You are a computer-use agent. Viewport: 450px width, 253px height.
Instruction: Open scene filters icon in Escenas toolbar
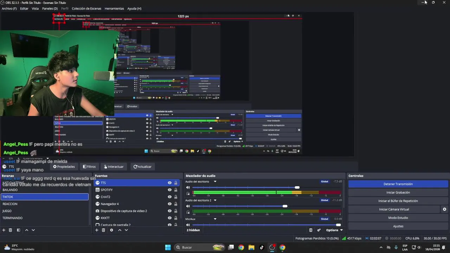pyautogui.click(x=18, y=230)
